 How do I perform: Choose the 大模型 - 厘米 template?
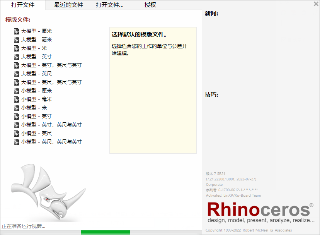(37, 31)
